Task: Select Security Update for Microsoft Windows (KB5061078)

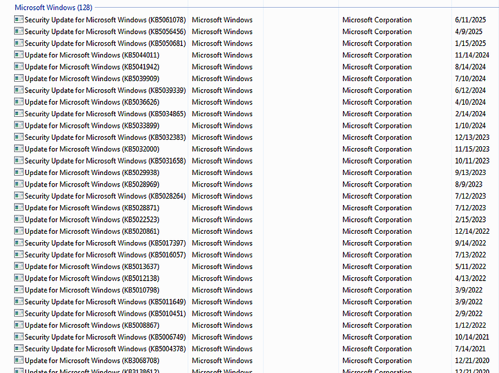Action: [106, 20]
